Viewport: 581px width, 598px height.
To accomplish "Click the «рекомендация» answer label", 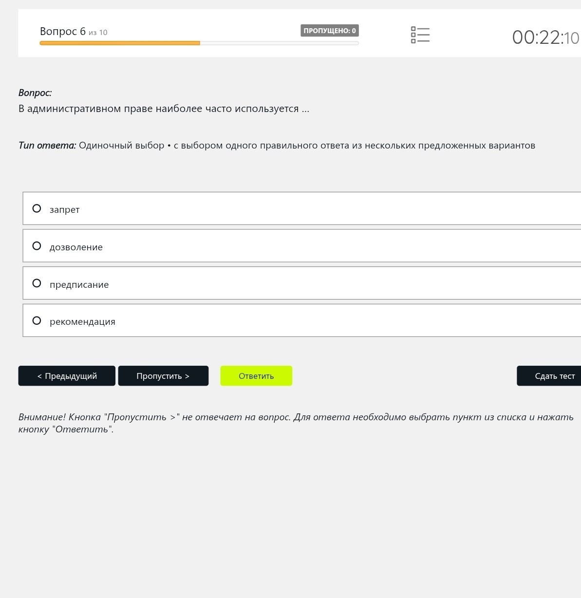I will [x=82, y=322].
